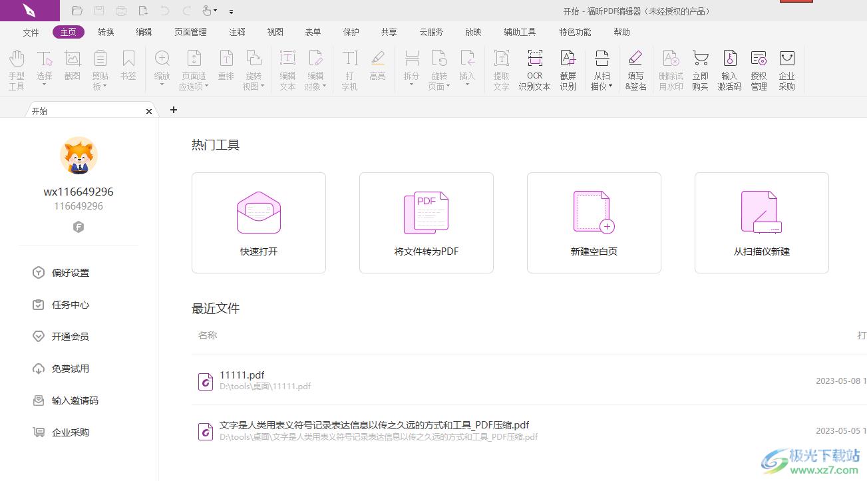Image resolution: width=867 pixels, height=481 pixels.
Task: Click the 截屏识别 screen capture OCR icon
Action: click(x=568, y=69)
